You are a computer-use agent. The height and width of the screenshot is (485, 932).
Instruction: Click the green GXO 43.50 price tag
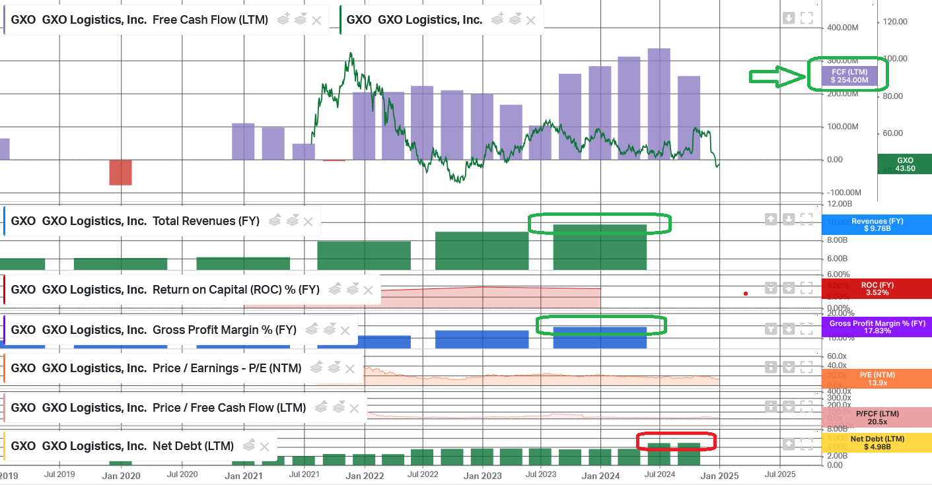tap(905, 164)
